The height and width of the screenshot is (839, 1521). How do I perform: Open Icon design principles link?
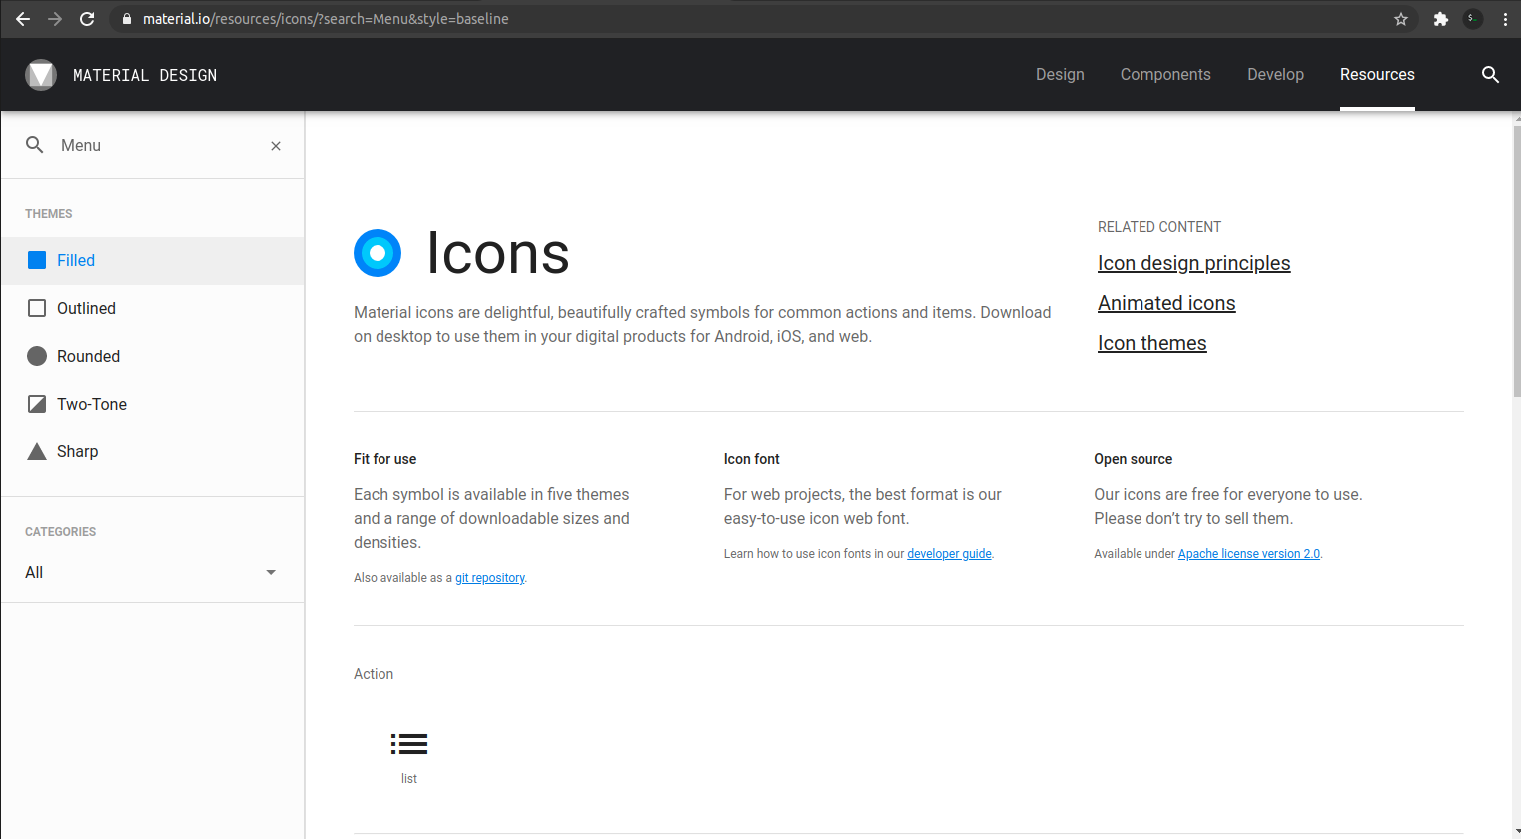click(x=1193, y=263)
